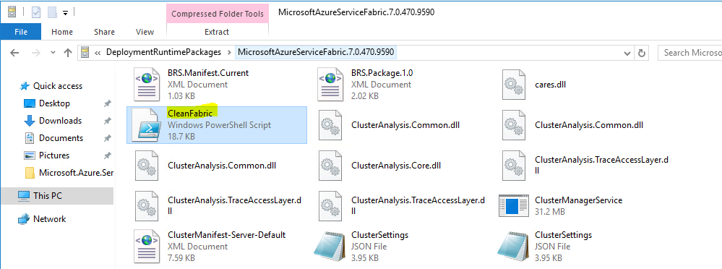This screenshot has width=722, height=269.
Task: Go up one folder level arrow
Action: coord(68,53)
